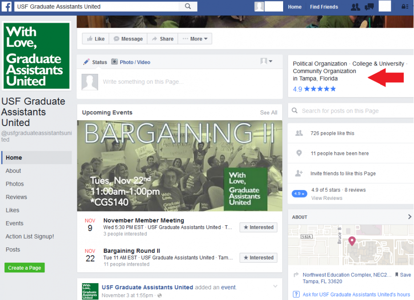Image resolution: width=414 pixels, height=300 pixels.
Task: Open the page profile picture logo
Action: 37,56
